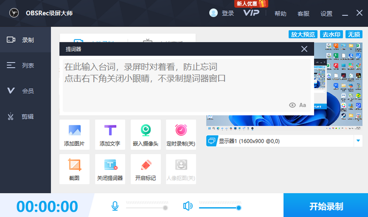Toggle the teleprompter eye visibility icon
Viewport: 368px width, 217px height.
293,105
